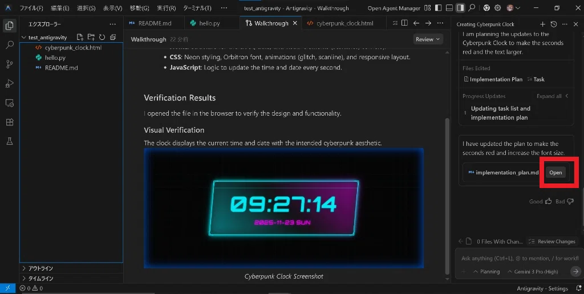584x294 pixels.
Task: Open the Planning mode selector
Action: (486, 272)
